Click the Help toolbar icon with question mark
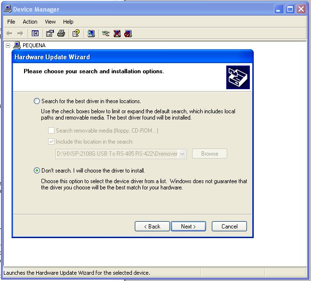 click(76, 33)
